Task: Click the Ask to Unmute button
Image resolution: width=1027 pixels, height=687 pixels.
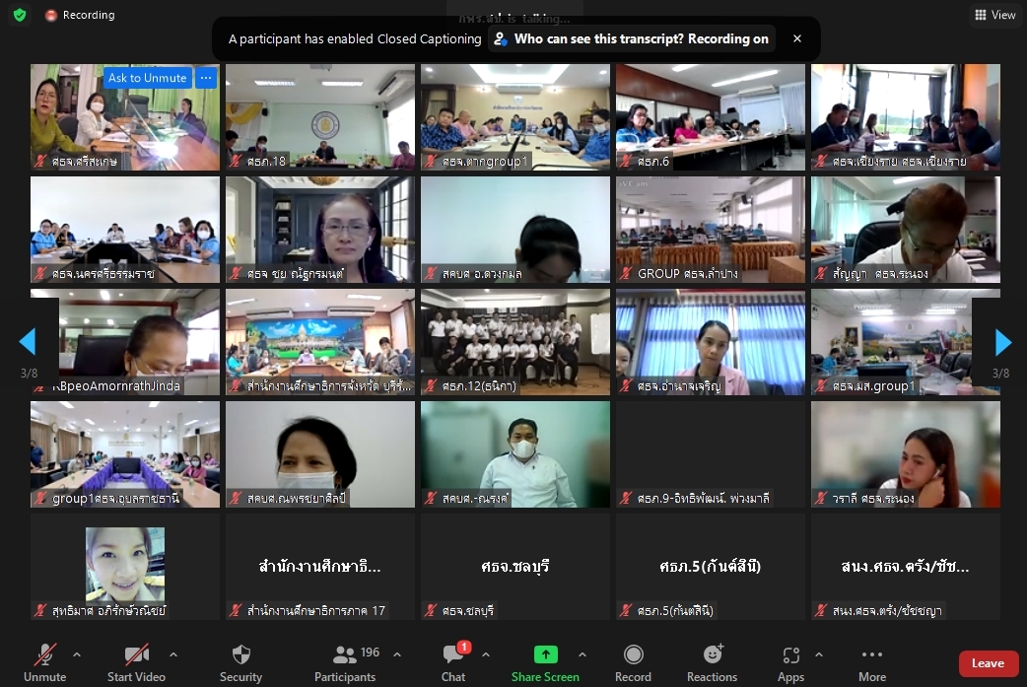Action: [x=148, y=78]
